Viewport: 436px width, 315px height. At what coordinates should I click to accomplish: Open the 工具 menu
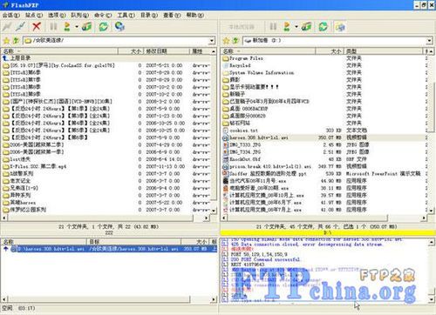pyautogui.click(x=126, y=15)
